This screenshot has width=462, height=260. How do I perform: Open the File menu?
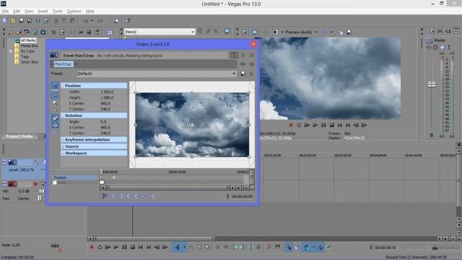[x=5, y=12]
